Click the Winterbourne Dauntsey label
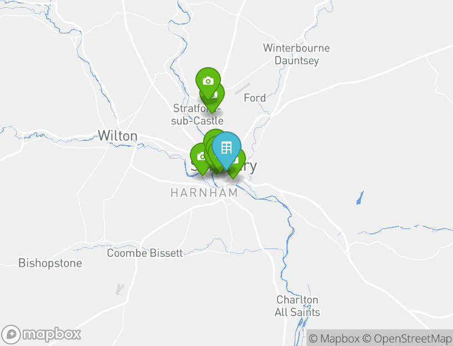This screenshot has height=346, width=453. tap(296, 54)
